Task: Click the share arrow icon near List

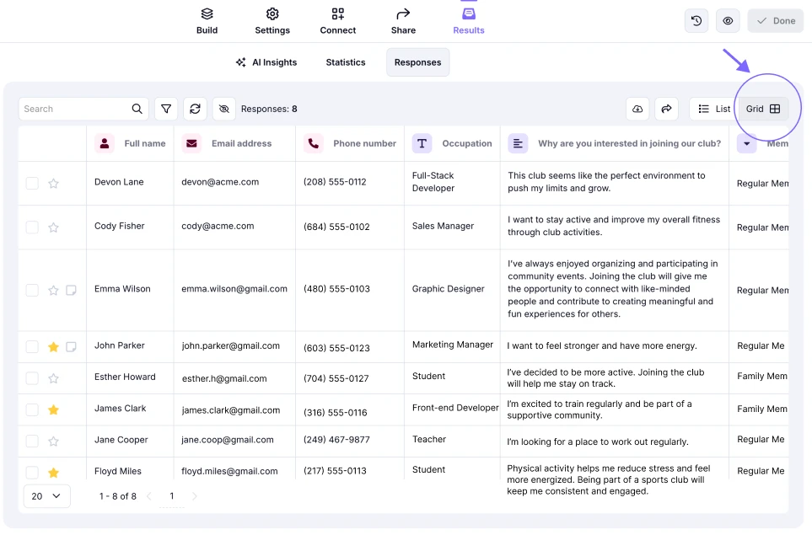Action: [666, 109]
